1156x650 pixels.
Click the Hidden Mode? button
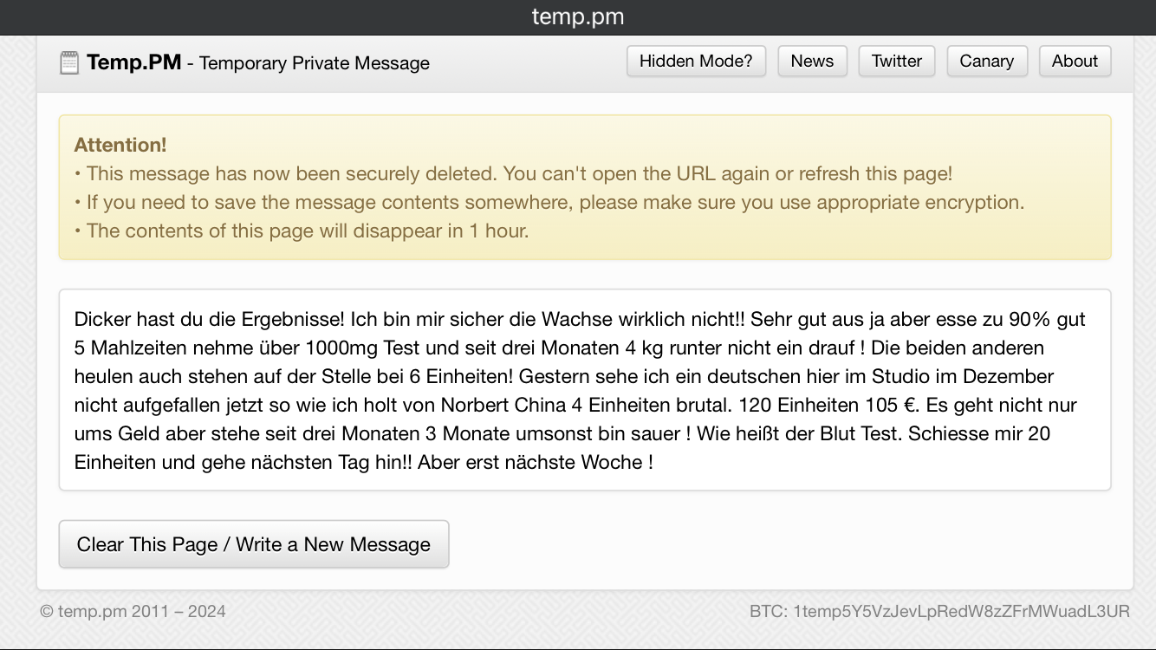(x=696, y=62)
